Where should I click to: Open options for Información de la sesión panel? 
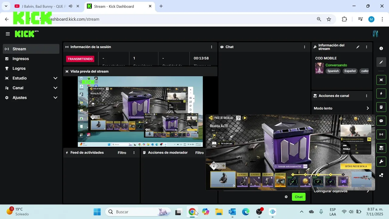212,47
